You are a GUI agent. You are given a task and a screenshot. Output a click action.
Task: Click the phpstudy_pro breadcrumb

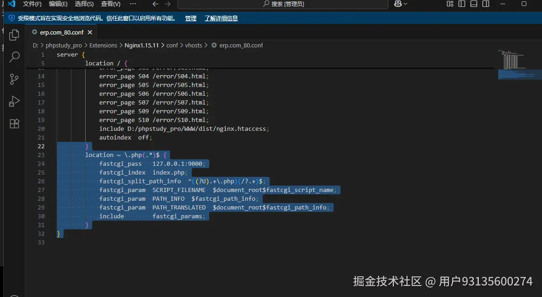[64, 45]
